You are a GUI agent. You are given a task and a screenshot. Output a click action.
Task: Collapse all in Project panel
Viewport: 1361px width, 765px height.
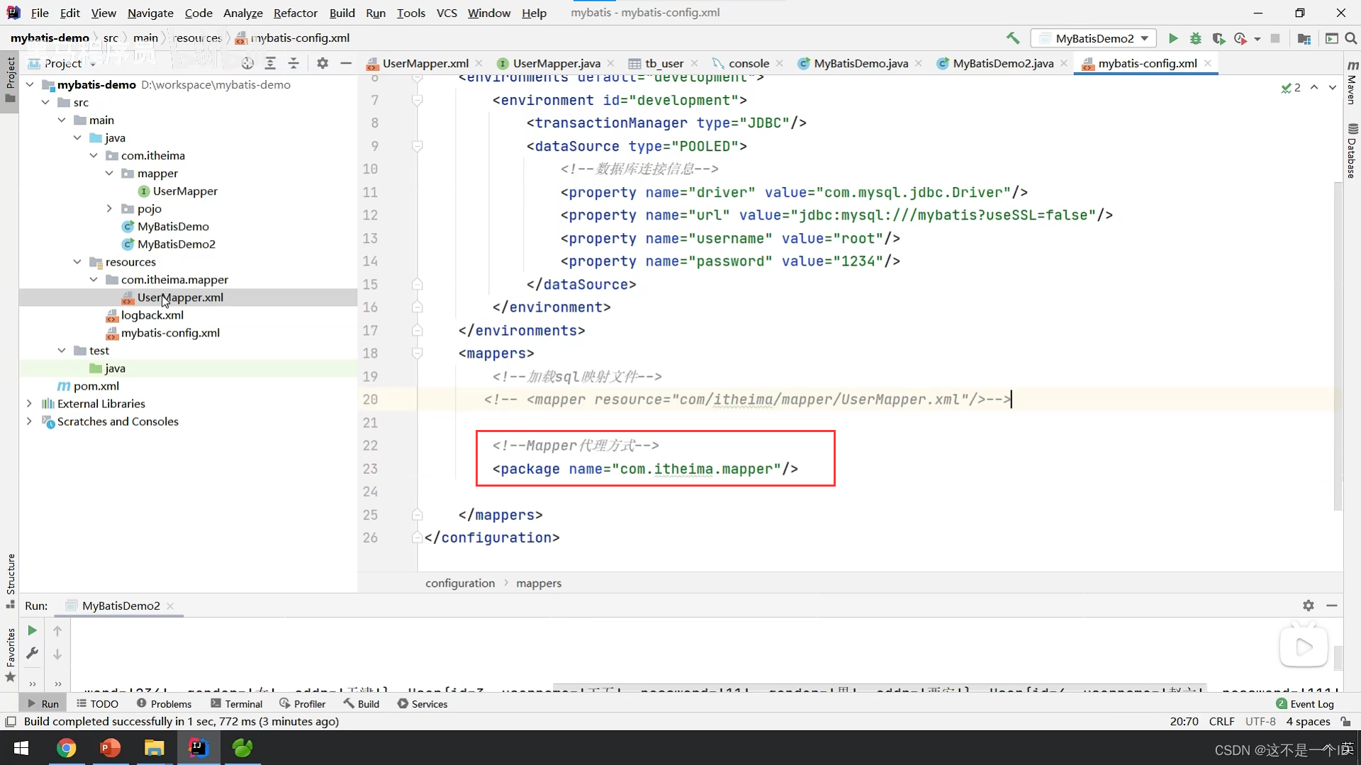293,63
